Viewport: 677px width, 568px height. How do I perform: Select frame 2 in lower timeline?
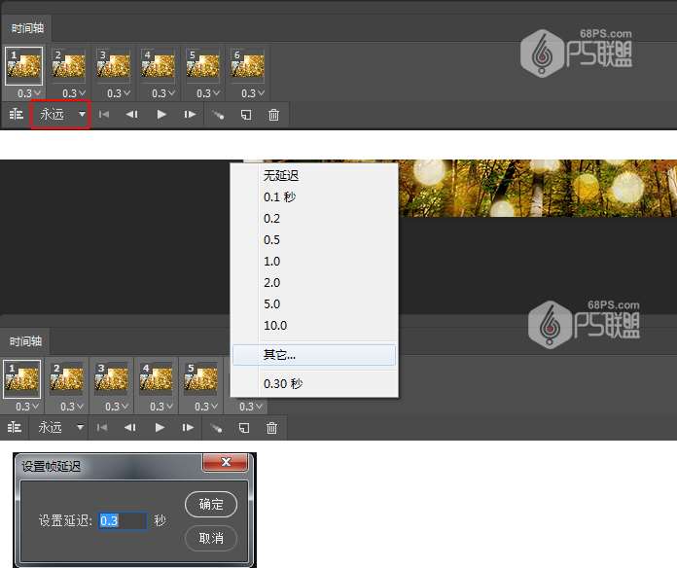(x=66, y=379)
